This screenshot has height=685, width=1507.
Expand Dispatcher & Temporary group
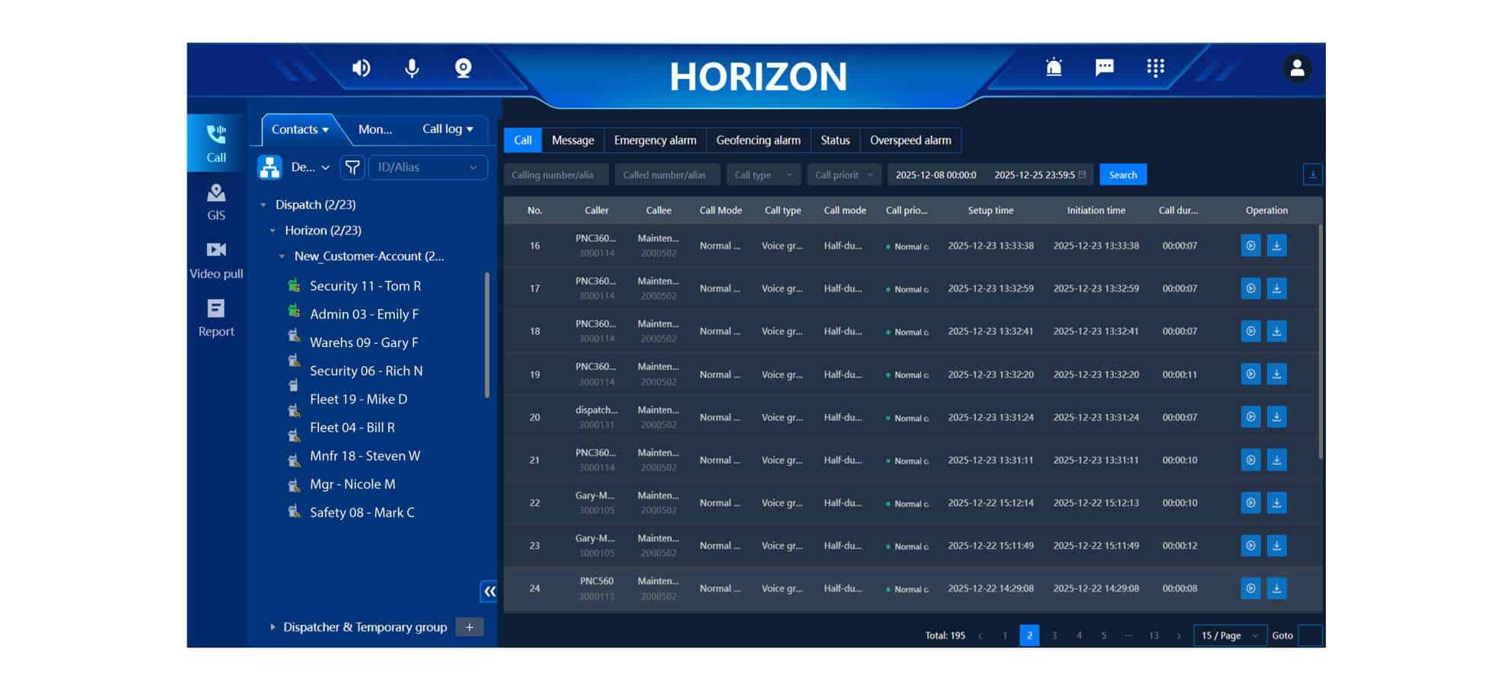(x=272, y=627)
